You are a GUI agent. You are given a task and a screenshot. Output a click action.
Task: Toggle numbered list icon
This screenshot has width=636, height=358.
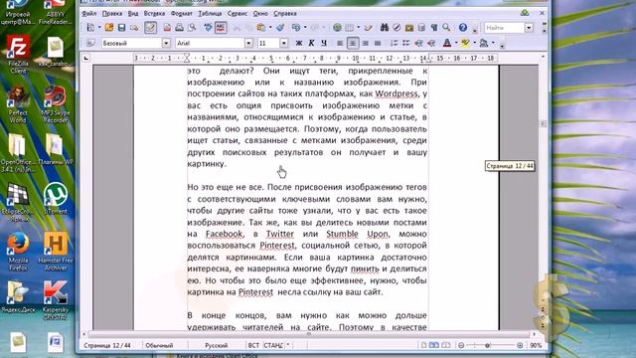click(x=394, y=43)
